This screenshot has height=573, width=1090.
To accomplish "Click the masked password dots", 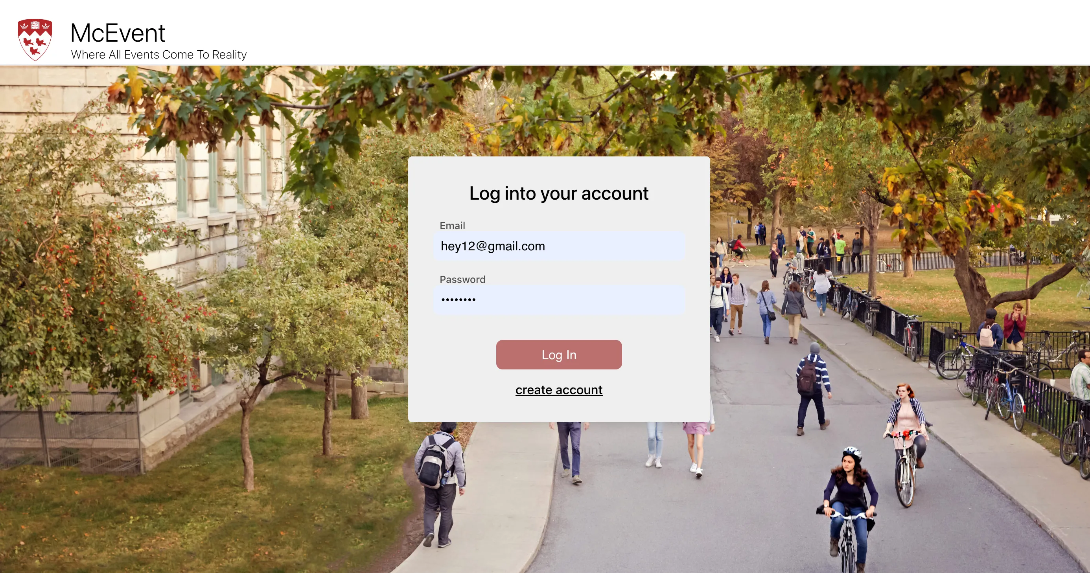I will click(458, 299).
